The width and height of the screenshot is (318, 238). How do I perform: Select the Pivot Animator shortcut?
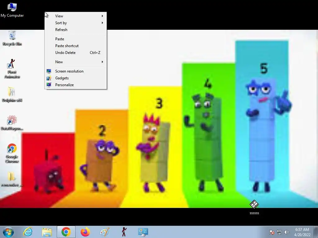coord(12,68)
